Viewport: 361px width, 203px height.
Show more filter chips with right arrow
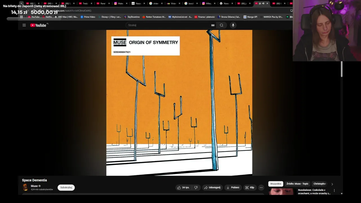point(332,184)
